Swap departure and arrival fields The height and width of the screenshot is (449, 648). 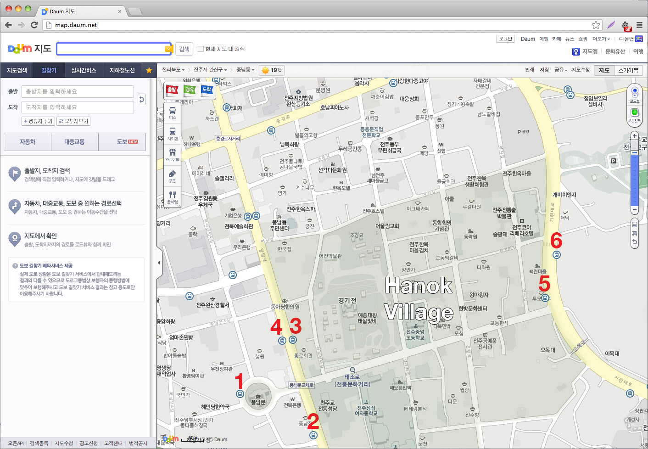(142, 99)
